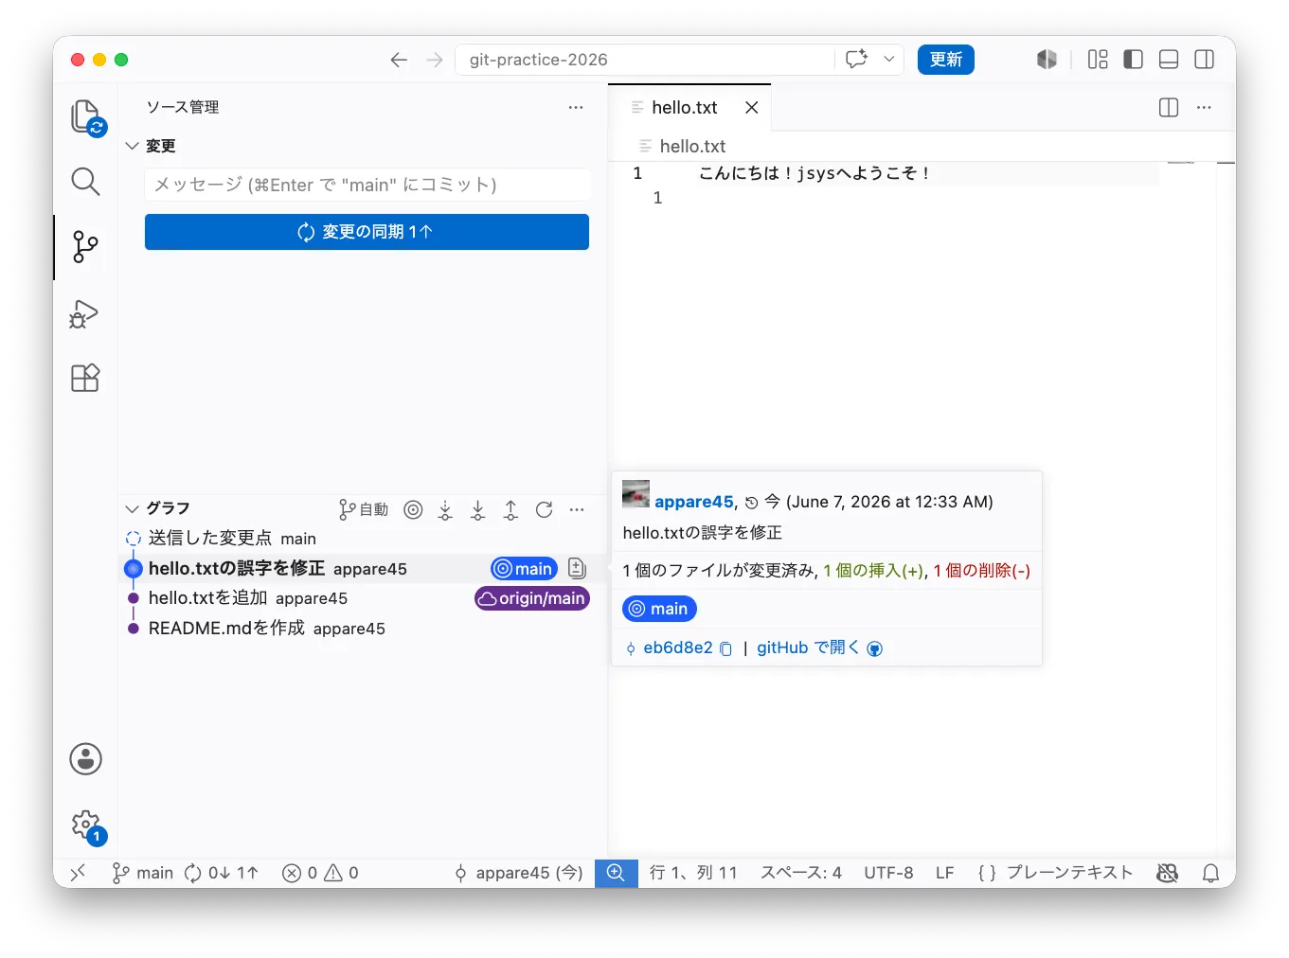Open chat icon beside the title search
This screenshot has width=1289, height=958.
[x=857, y=59]
